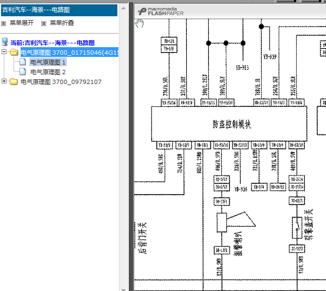The height and width of the screenshot is (291, 326).
Task: Click the 引擎盖开关 switch symbol
Action: click(x=297, y=228)
